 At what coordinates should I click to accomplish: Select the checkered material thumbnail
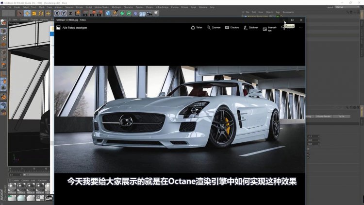40,198
